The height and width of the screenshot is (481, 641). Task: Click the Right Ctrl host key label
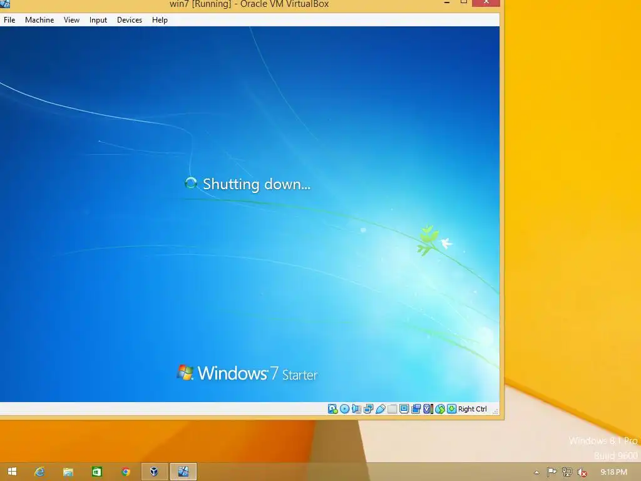pyautogui.click(x=472, y=409)
